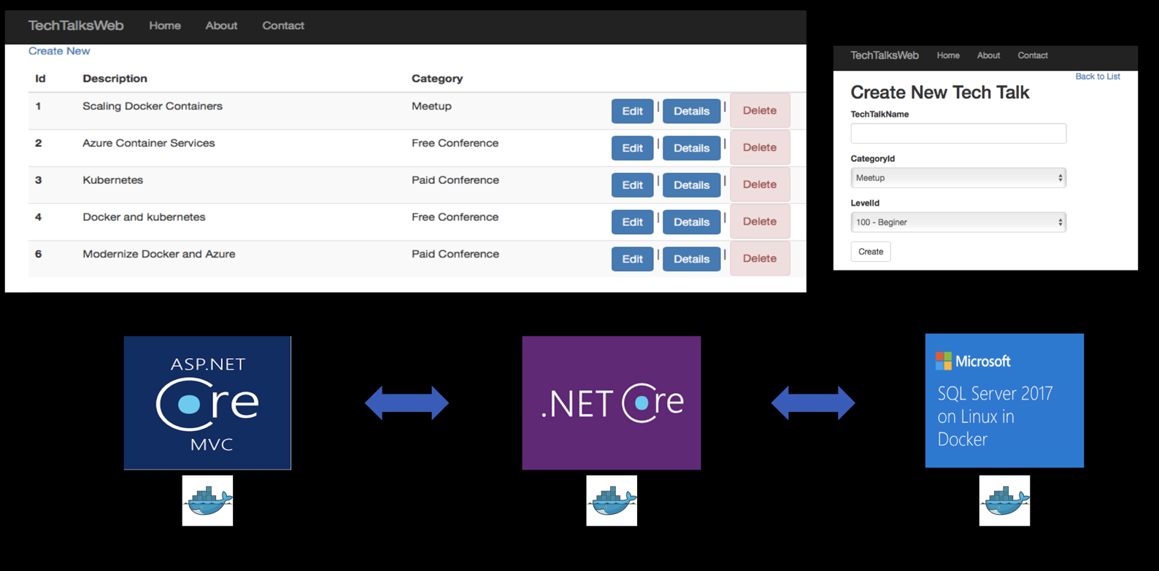The image size is (1159, 571).
Task: View Details for Docker and kubernetes
Action: point(691,222)
